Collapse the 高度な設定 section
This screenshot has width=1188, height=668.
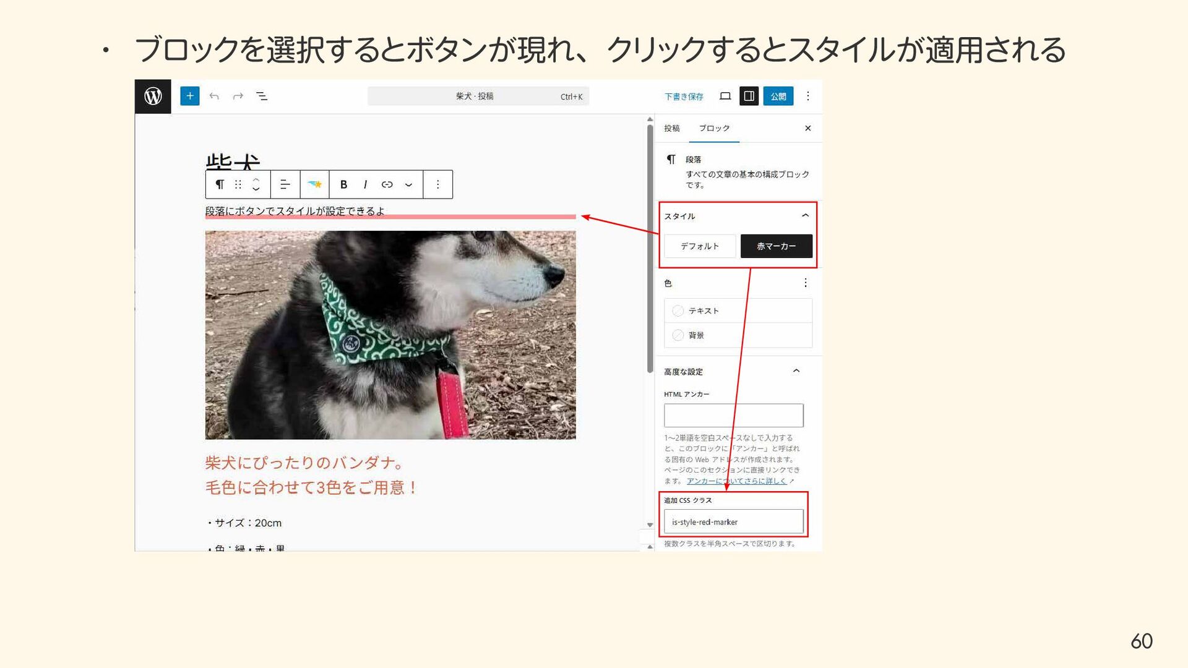coord(796,371)
